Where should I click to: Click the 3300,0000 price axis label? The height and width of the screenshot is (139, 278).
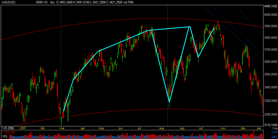(x=270, y=101)
